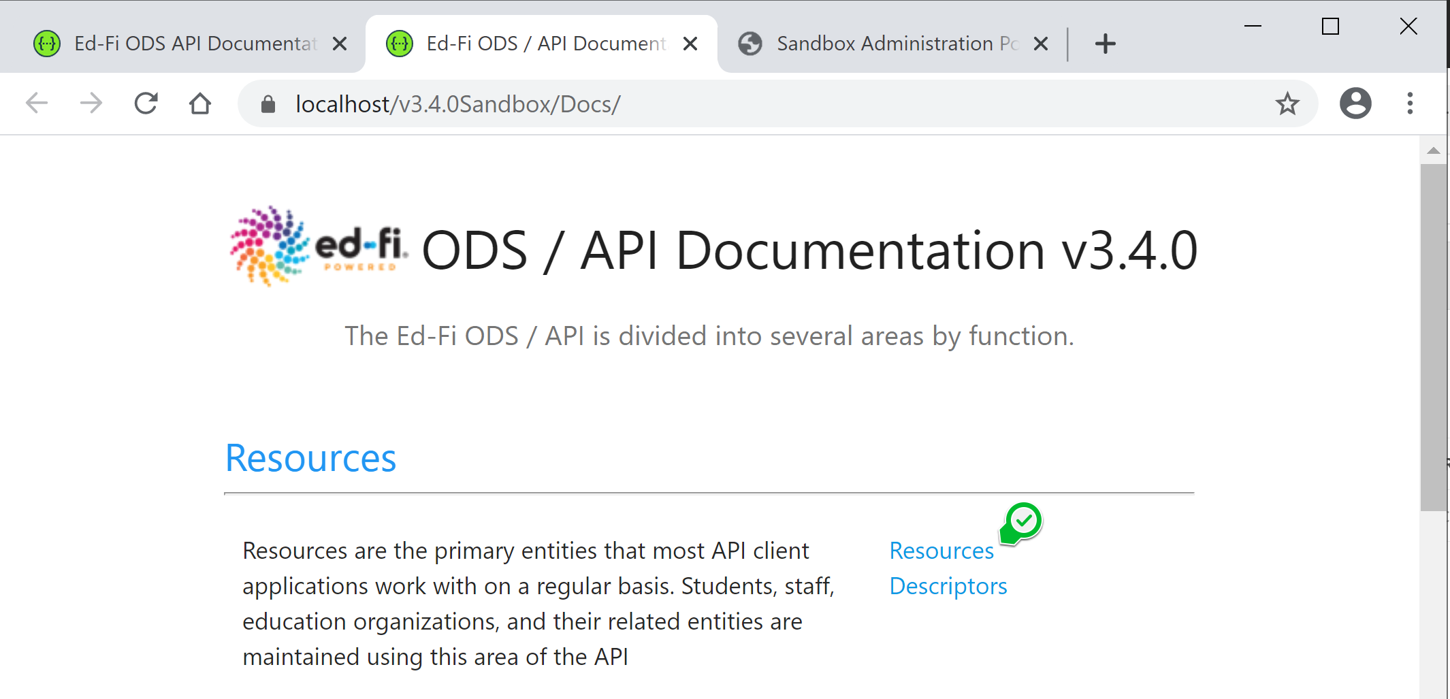Open the Chrome three-dot menu
This screenshot has width=1450, height=699.
click(1410, 103)
